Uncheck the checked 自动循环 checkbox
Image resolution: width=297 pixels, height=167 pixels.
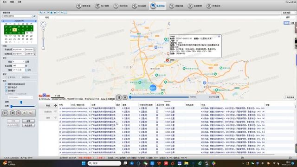(x=6, y=90)
